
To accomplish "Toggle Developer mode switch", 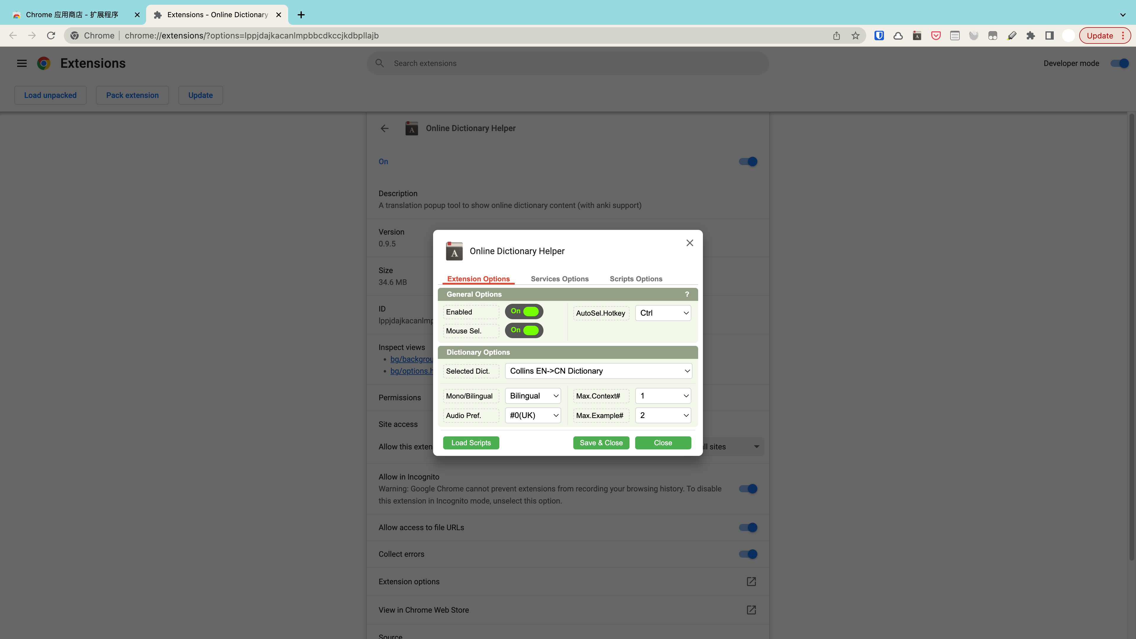I will 1120,64.
